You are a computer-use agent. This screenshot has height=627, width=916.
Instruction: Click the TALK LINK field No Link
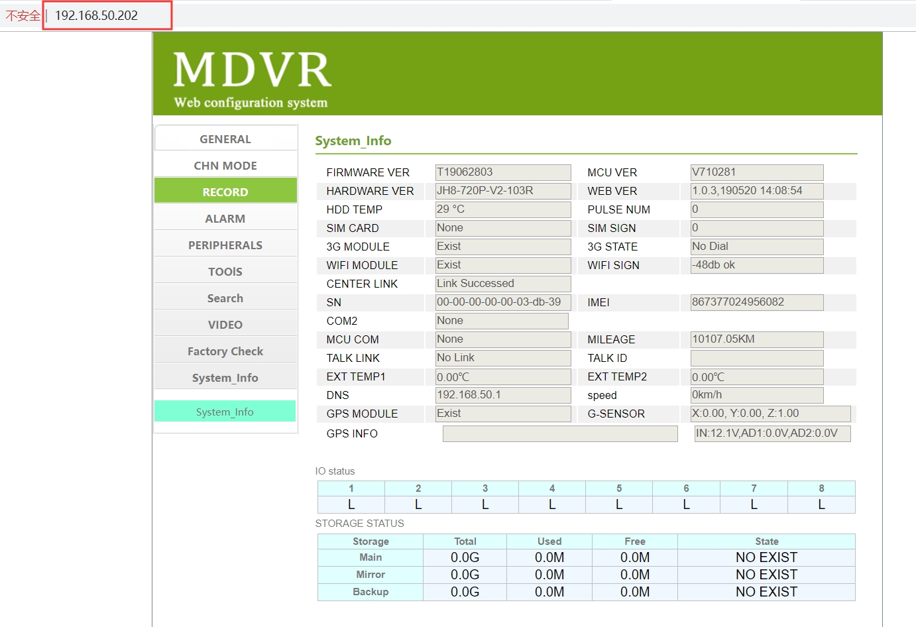click(503, 358)
